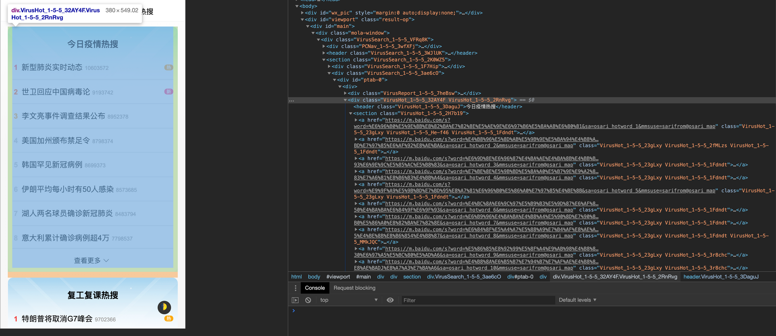Open hot search 韩国罕见新冠病例
This screenshot has height=336, width=776.
(x=52, y=165)
